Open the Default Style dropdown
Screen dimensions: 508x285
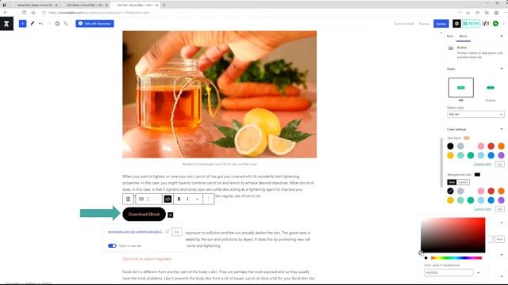[475, 114]
